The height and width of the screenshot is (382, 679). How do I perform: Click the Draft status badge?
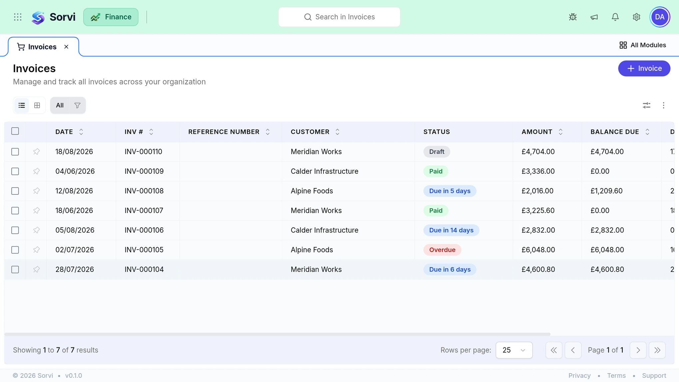coord(436,152)
